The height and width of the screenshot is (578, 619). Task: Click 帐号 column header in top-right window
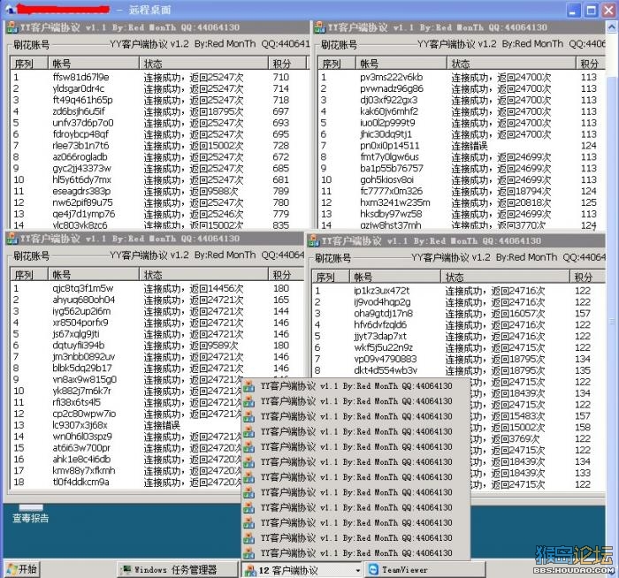(x=401, y=64)
